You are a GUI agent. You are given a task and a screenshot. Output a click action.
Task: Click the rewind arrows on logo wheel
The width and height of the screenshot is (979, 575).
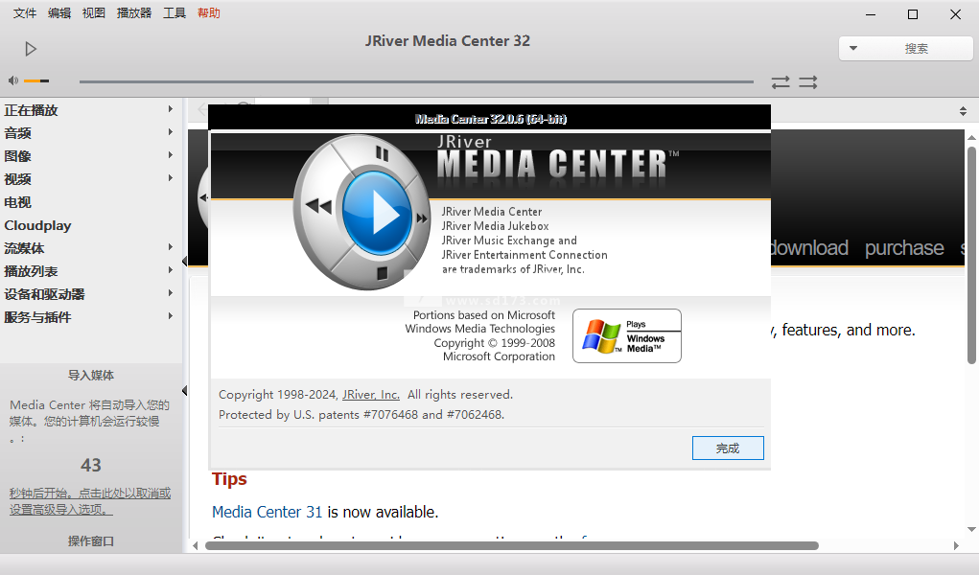(318, 206)
